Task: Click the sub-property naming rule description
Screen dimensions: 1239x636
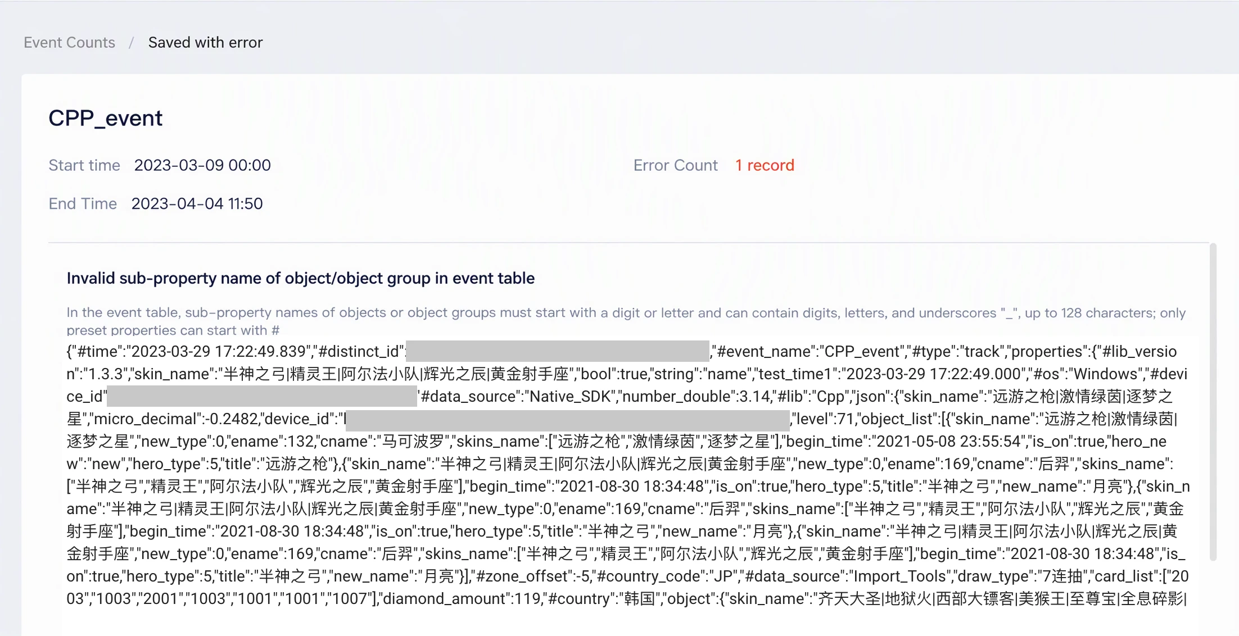Action: (x=626, y=321)
